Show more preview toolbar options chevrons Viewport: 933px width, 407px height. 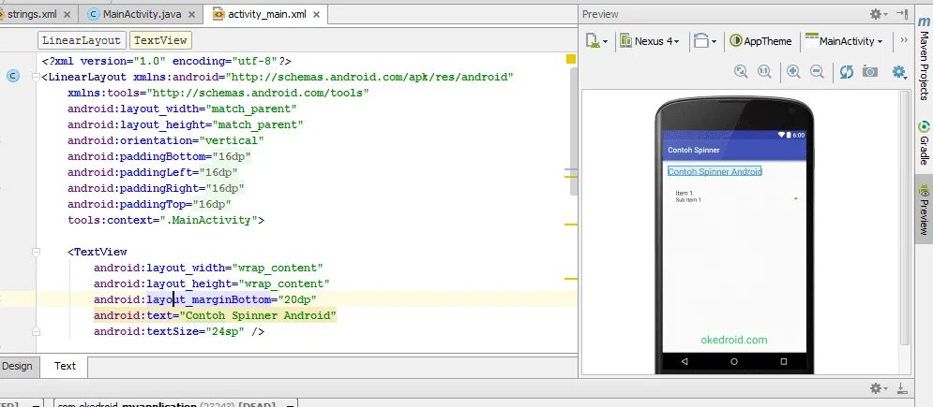[x=904, y=40]
